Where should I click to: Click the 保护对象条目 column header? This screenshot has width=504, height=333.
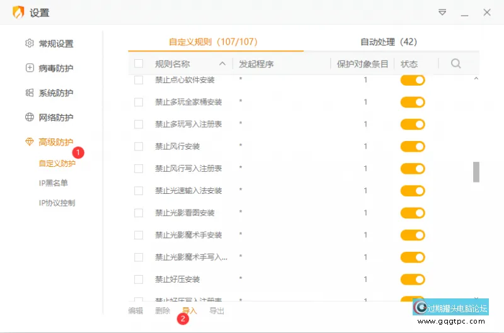pyautogui.click(x=362, y=64)
